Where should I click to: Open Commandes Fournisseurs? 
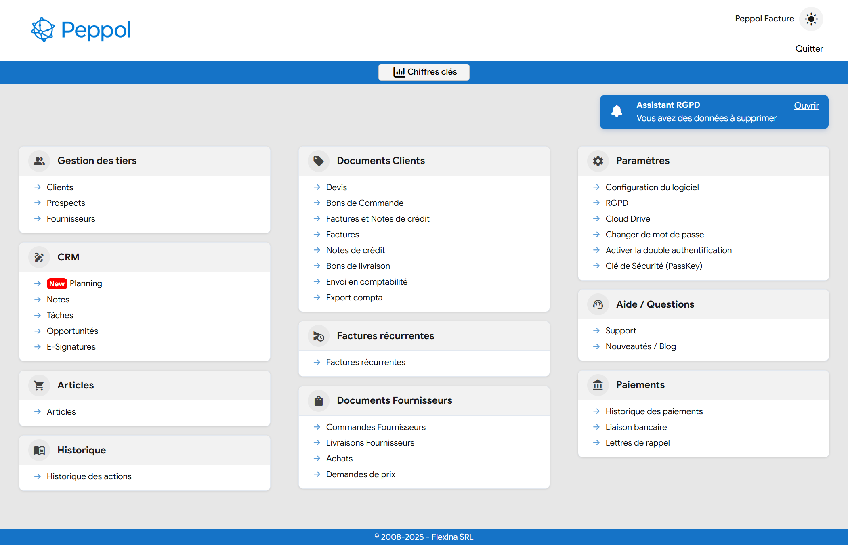click(376, 427)
